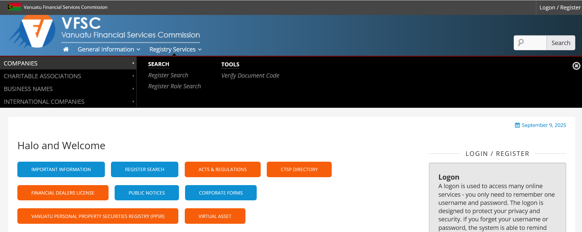Screen dimensions: 582x232
Task: Click the Search button in header
Action: pyautogui.click(x=561, y=43)
